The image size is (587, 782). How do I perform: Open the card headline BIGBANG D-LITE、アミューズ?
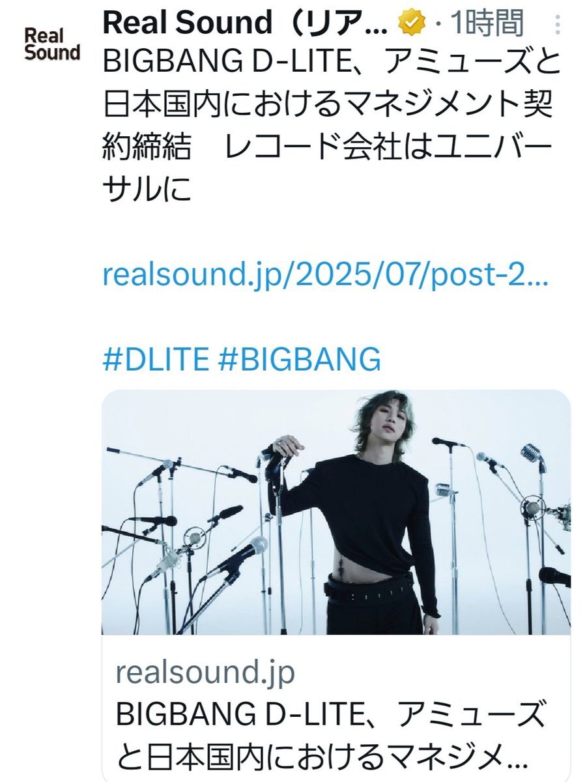pos(330,716)
